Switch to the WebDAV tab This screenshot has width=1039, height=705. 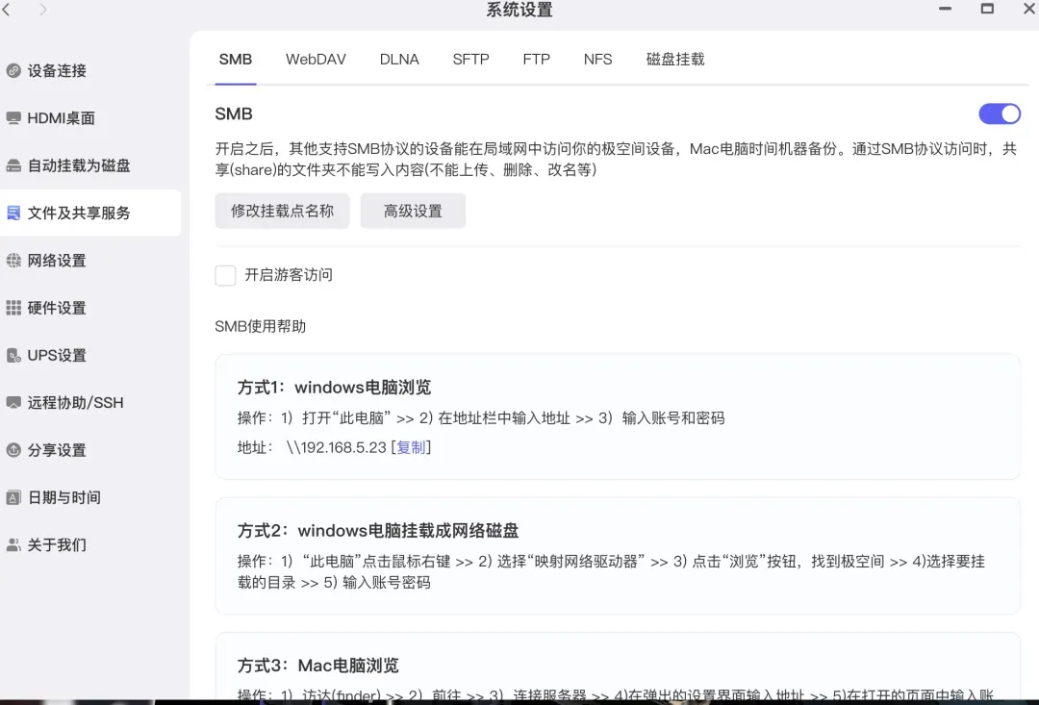(x=316, y=60)
